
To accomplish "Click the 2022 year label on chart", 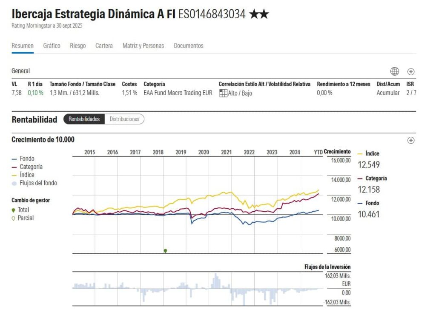I will (249, 152).
